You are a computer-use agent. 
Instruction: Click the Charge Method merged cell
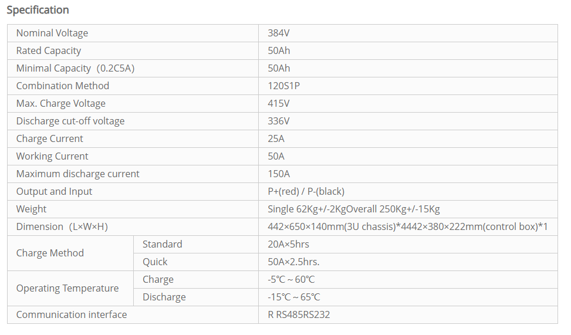pos(50,253)
